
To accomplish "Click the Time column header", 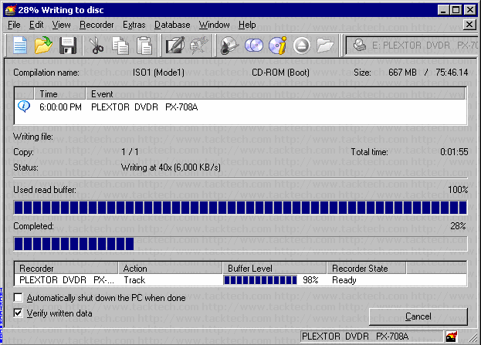I will point(59,94).
